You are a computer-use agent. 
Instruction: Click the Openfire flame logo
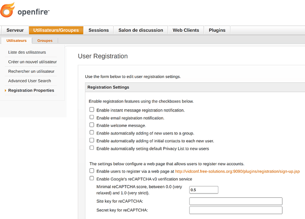click(8, 10)
